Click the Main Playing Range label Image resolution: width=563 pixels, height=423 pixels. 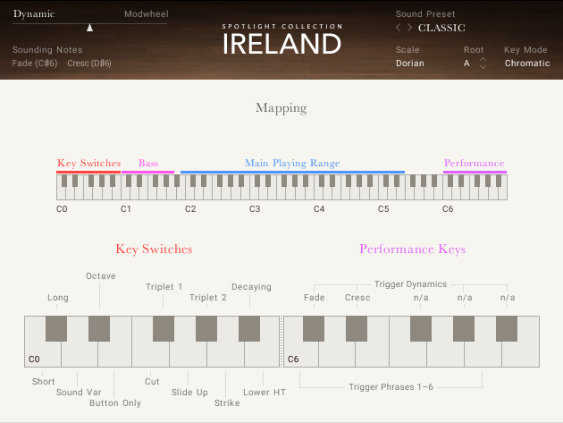click(x=292, y=163)
